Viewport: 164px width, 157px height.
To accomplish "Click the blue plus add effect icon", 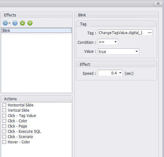I will (5, 23).
